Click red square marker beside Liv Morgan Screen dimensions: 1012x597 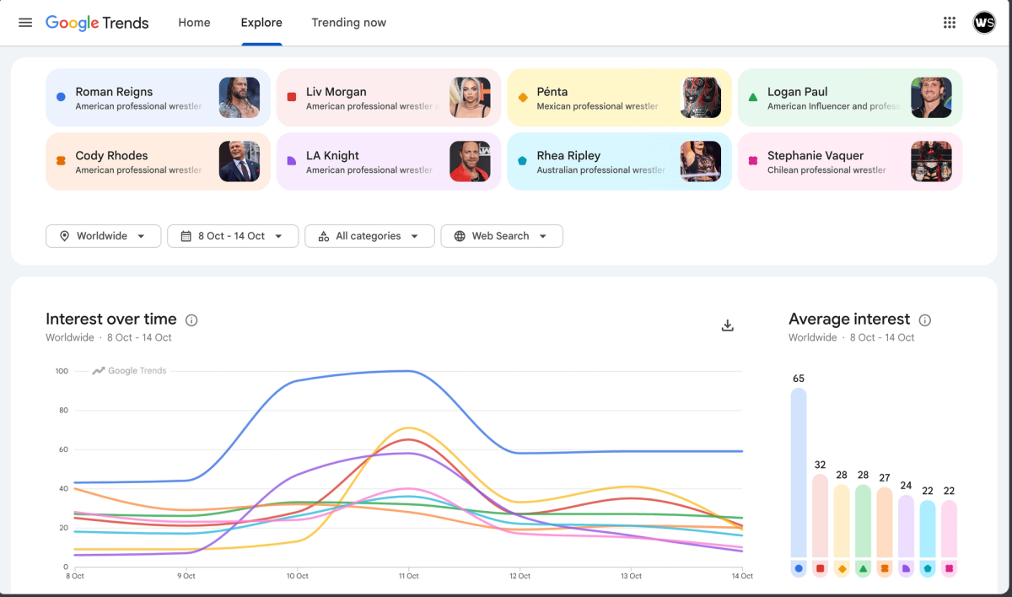(292, 97)
